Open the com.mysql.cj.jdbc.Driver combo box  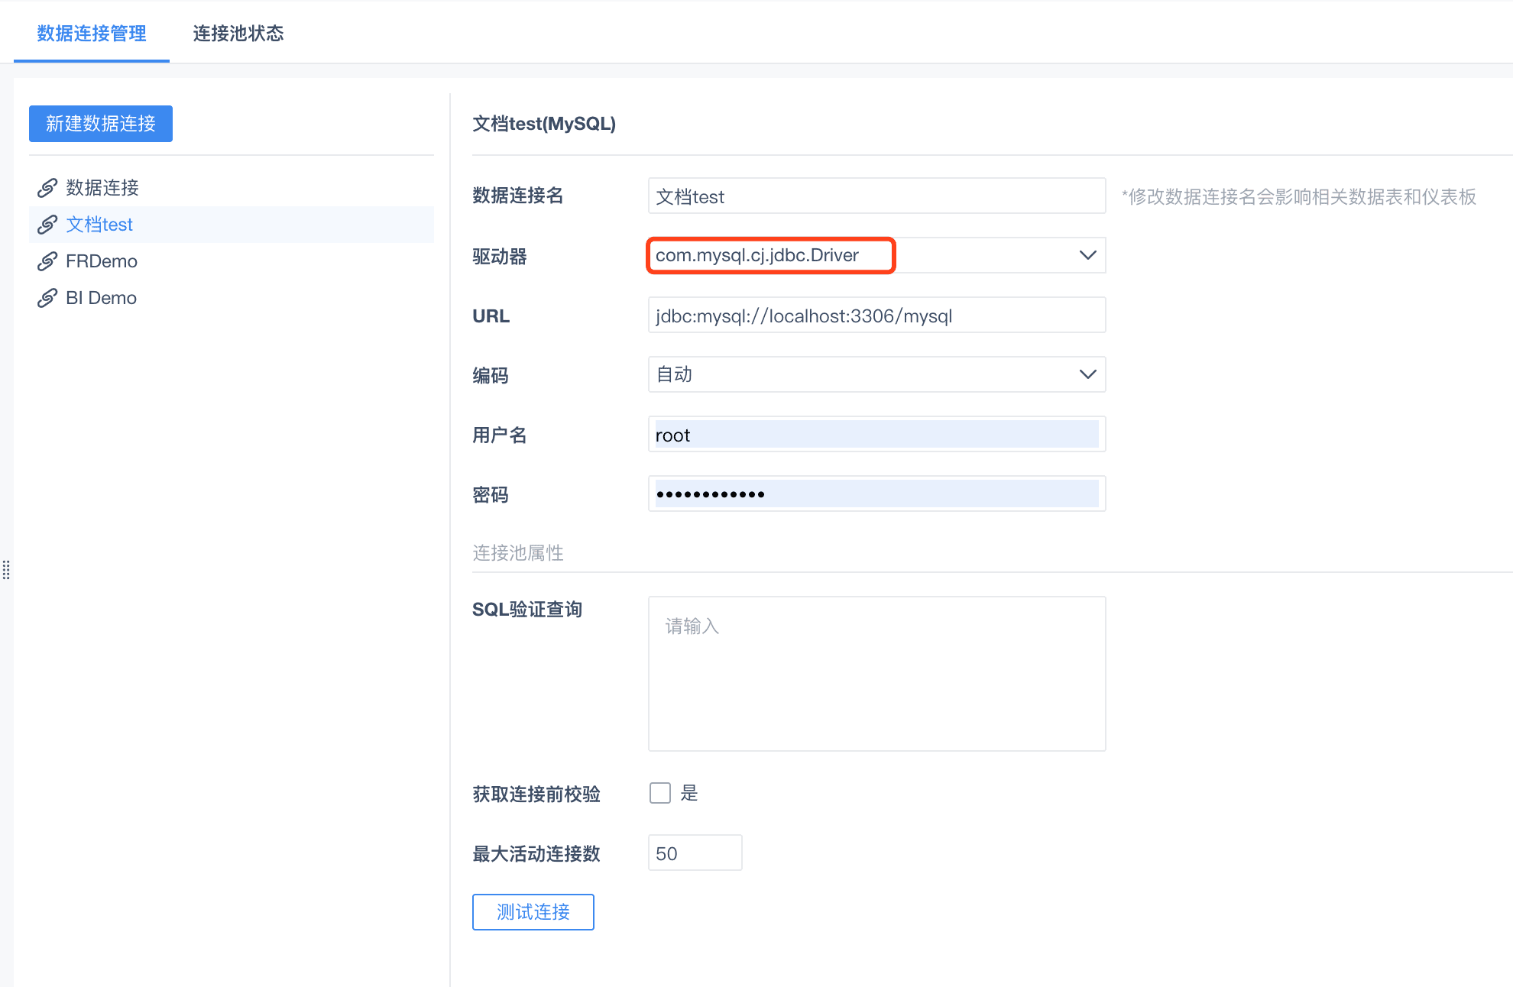[x=770, y=255]
